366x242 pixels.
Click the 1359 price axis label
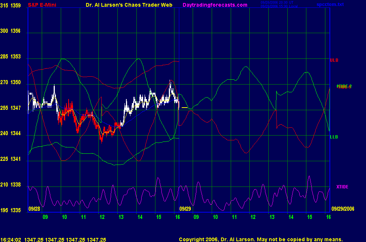(17, 6)
